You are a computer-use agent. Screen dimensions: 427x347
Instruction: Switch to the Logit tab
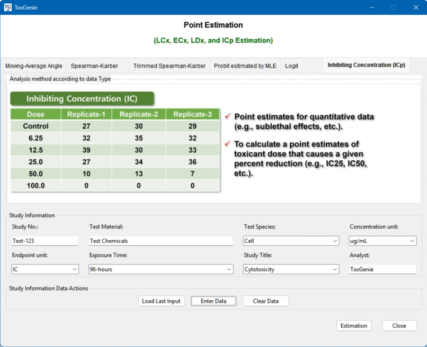[291, 66]
